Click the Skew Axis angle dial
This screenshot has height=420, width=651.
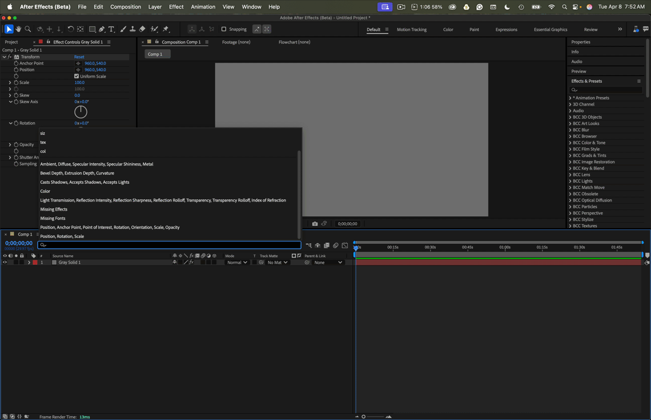click(81, 112)
